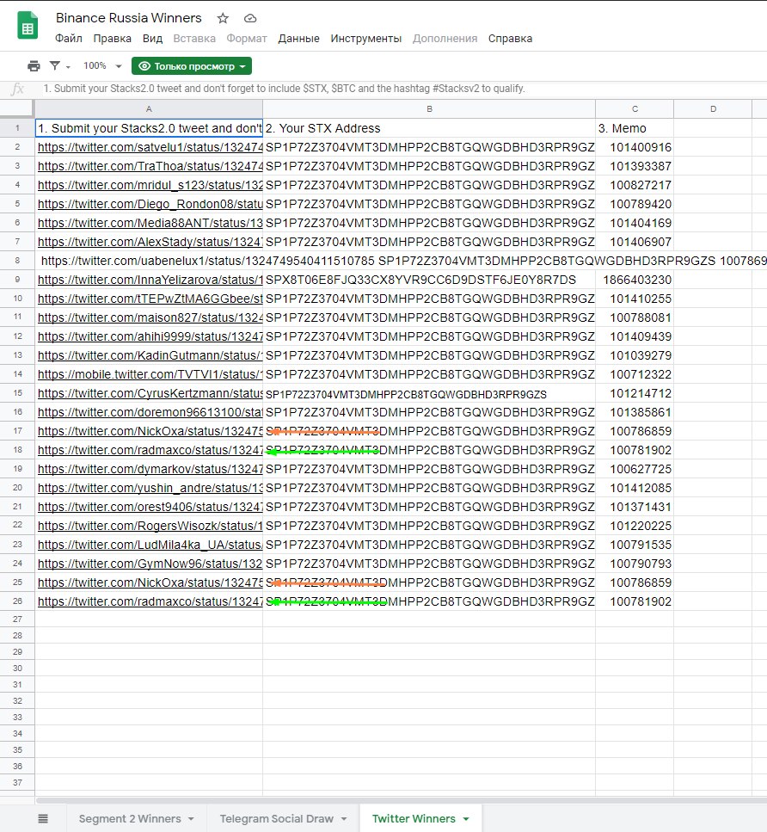
Task: Expand the Telegram Social Draw tab menu arrow
Action: (x=344, y=819)
